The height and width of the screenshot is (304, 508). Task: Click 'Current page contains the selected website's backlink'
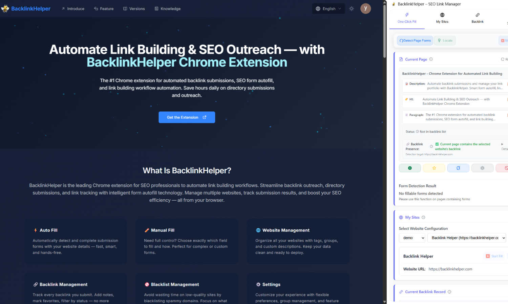point(463,147)
